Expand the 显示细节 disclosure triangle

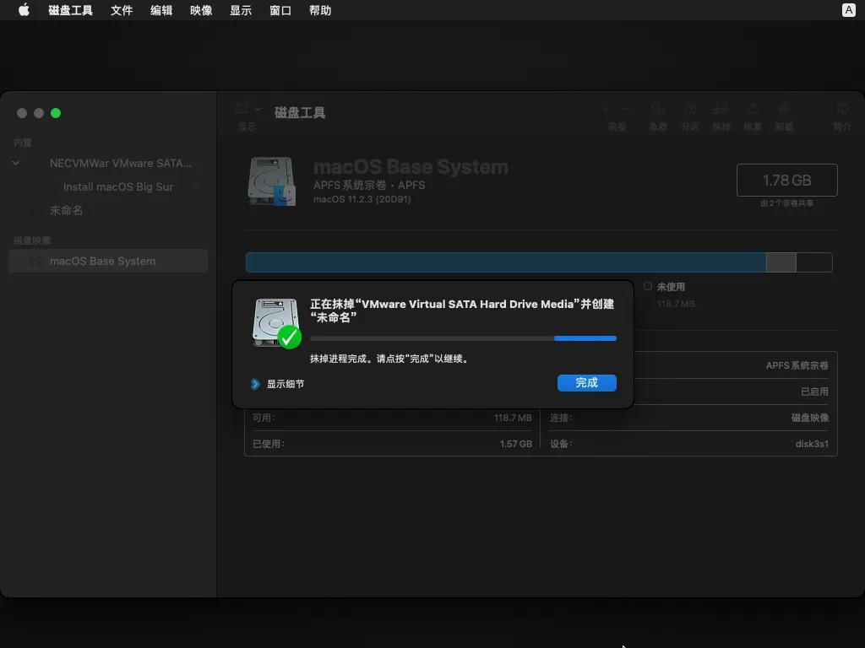[255, 384]
